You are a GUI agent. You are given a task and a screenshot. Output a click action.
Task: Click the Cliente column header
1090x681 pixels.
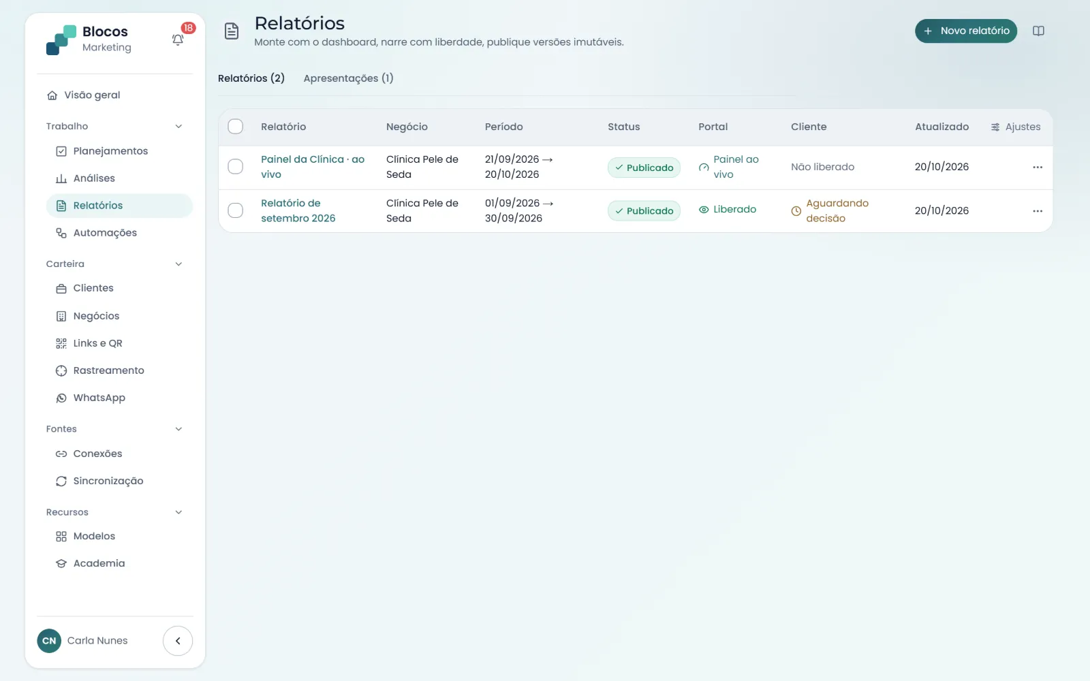809,127
